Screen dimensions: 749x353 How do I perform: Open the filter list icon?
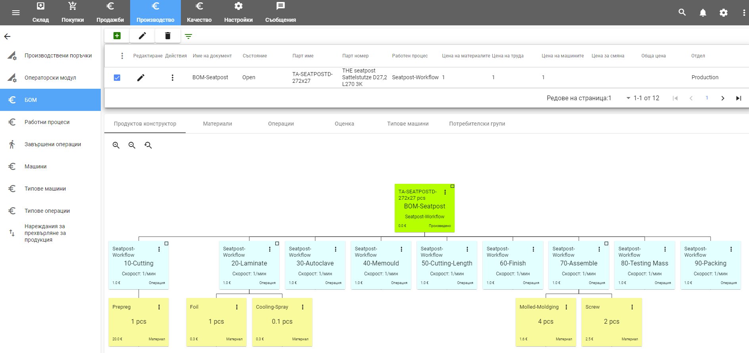[x=188, y=36]
